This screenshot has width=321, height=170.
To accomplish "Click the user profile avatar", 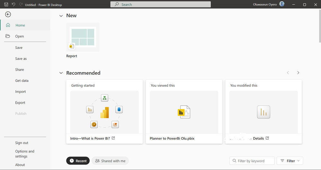I will pyautogui.click(x=282, y=4).
